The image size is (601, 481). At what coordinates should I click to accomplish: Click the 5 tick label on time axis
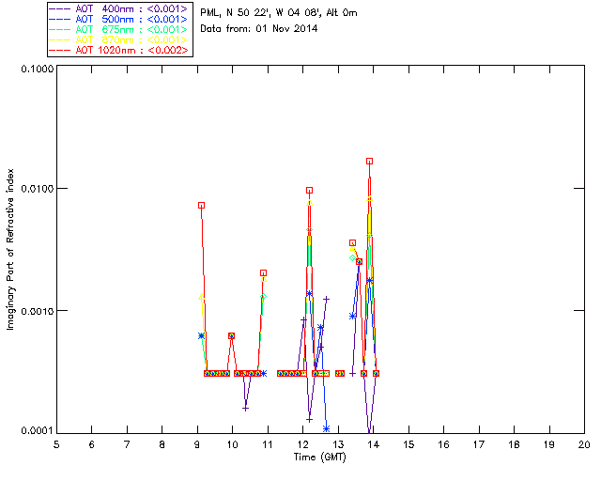(56, 442)
